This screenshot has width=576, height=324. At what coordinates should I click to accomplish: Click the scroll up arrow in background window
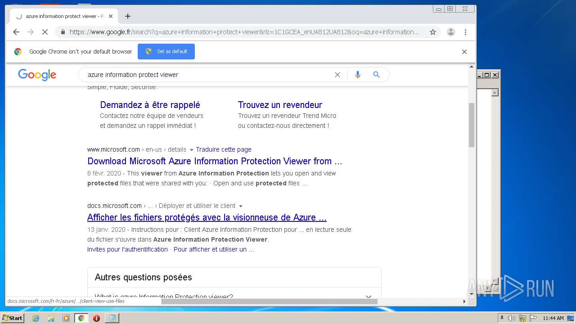(x=495, y=93)
